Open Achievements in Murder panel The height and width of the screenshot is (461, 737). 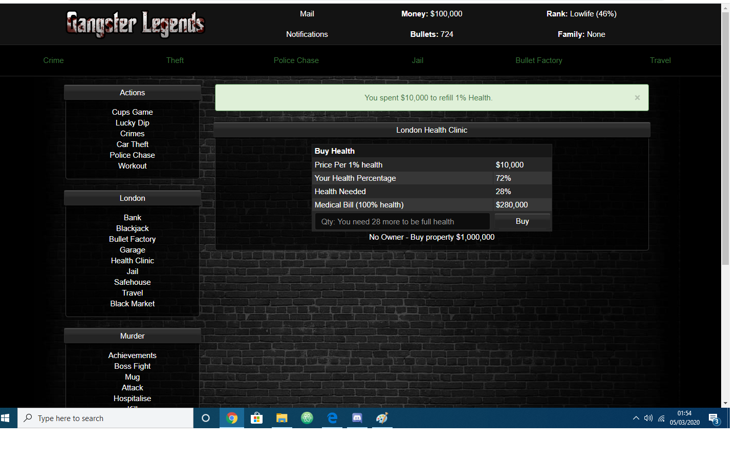[133, 355]
